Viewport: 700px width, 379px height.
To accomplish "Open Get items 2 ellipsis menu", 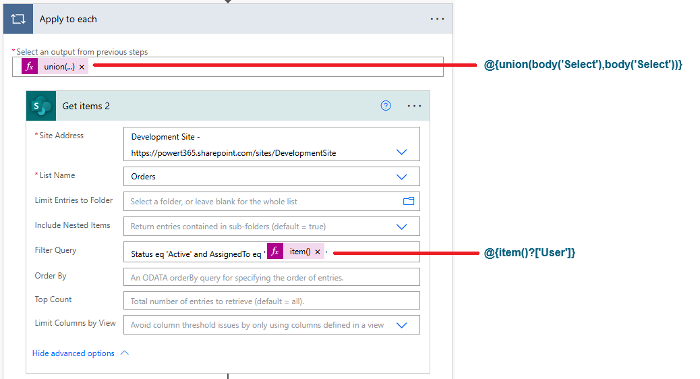I will point(414,106).
